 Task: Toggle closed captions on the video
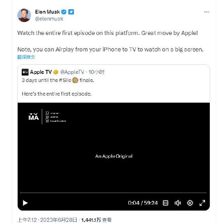(166, 203)
